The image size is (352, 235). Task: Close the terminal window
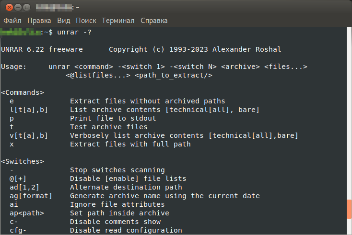(9, 8)
